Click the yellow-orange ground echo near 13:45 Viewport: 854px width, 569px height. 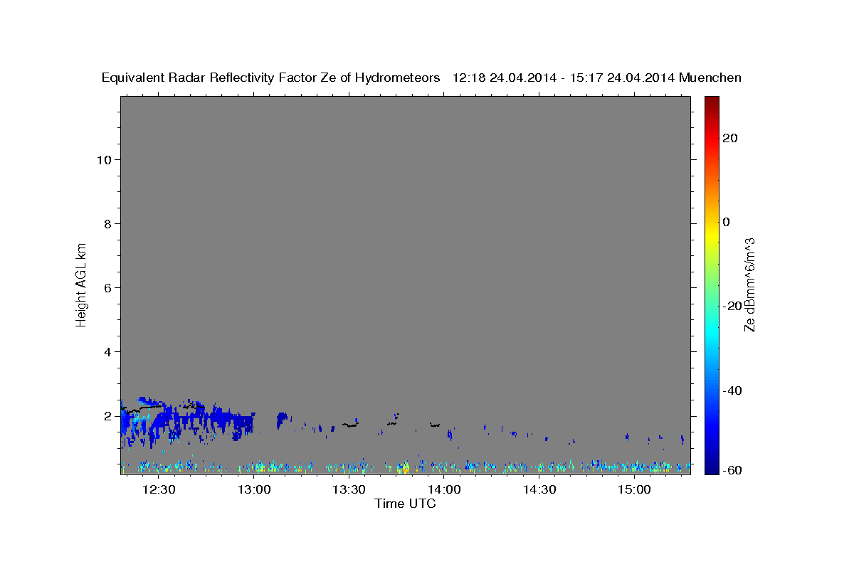click(404, 467)
